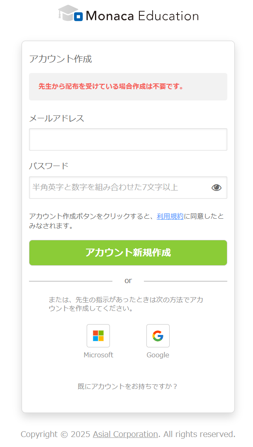The height and width of the screenshot is (447, 253).
Task: Select the multicolor Google G logo
Action: pos(158,336)
